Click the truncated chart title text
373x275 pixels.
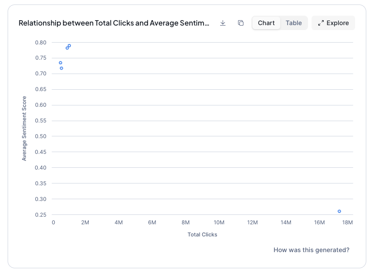(x=114, y=23)
